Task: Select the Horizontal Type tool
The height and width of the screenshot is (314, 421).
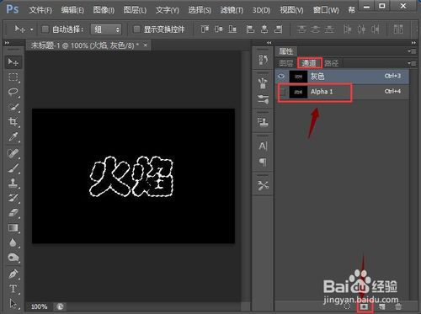Action: point(13,289)
